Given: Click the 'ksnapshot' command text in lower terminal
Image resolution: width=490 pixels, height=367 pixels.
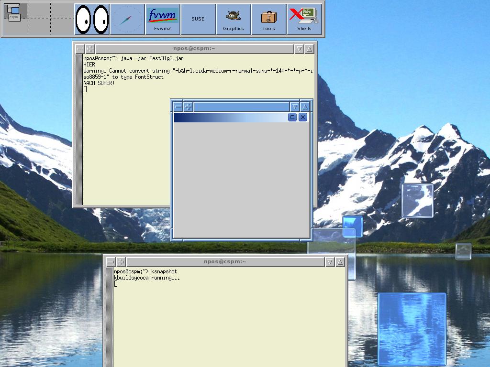Looking at the screenshot, I should coord(164,271).
